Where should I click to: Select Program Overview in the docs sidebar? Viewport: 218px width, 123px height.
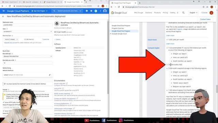[x=118, y=28]
